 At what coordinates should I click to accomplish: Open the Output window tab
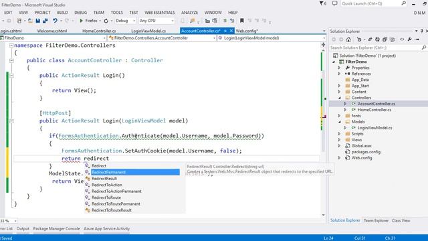point(23,229)
